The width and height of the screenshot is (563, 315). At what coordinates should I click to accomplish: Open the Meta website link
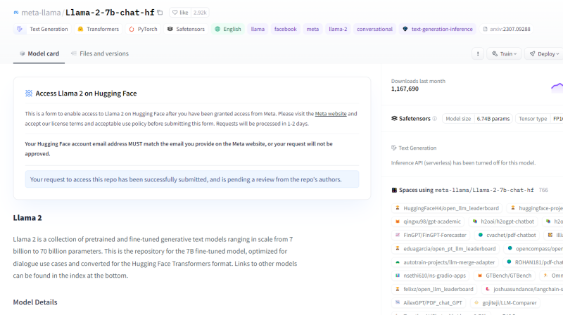pyautogui.click(x=331, y=114)
